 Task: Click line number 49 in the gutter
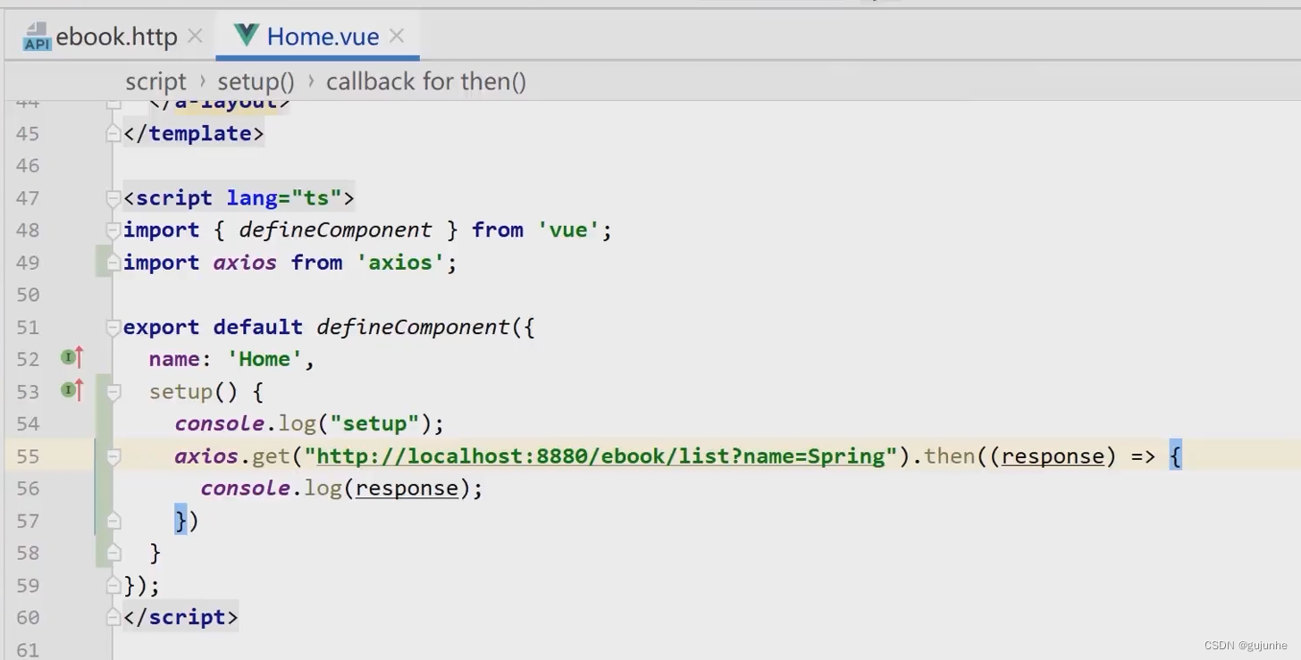(x=28, y=262)
